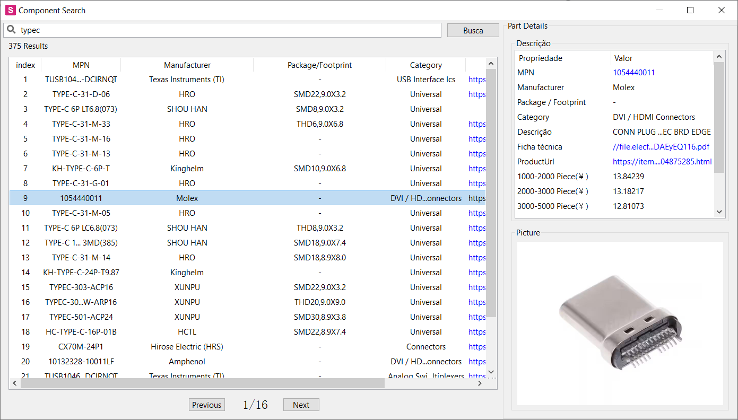738x420 pixels.
Task: Select the TYPE-C 1... 3MD(385) row
Action: [247, 243]
